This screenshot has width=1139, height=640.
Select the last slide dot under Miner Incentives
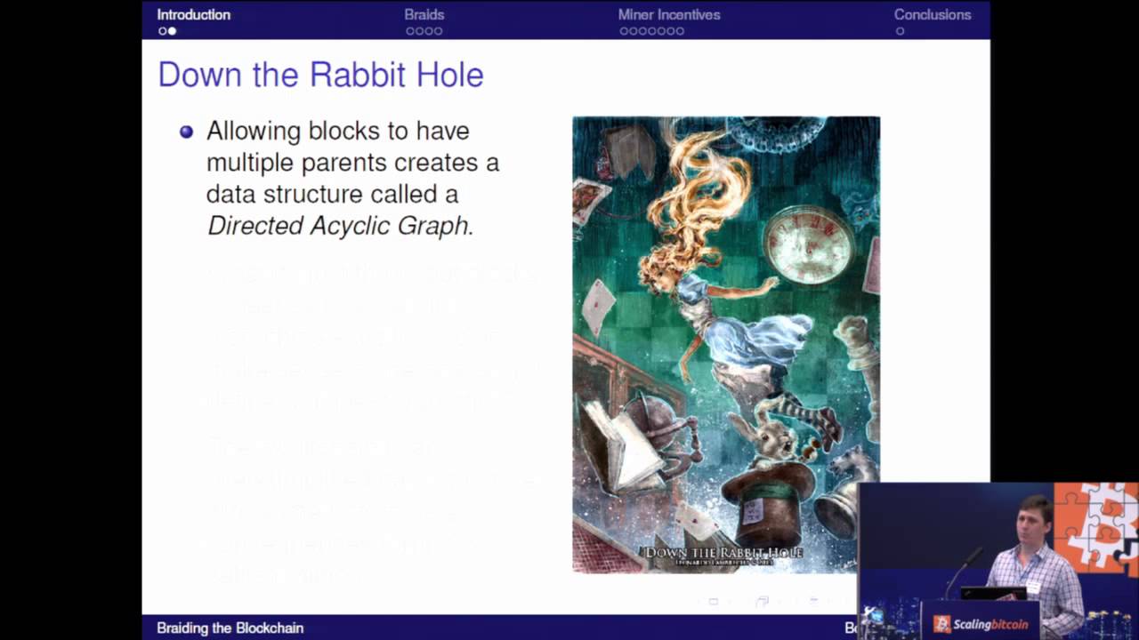click(680, 31)
